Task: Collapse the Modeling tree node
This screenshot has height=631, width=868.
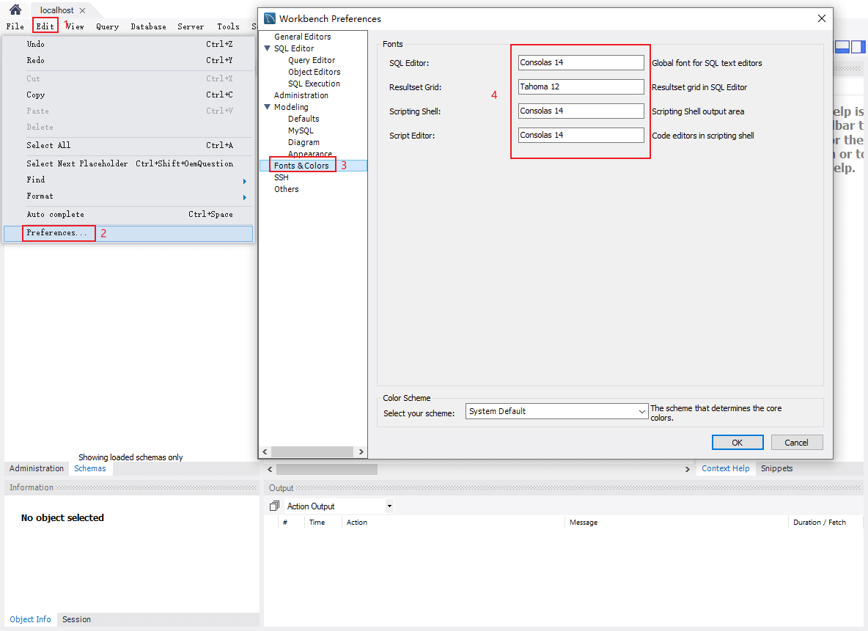Action: point(268,107)
